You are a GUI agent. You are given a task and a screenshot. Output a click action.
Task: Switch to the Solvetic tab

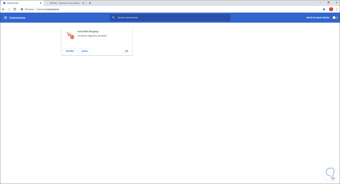pos(64,3)
